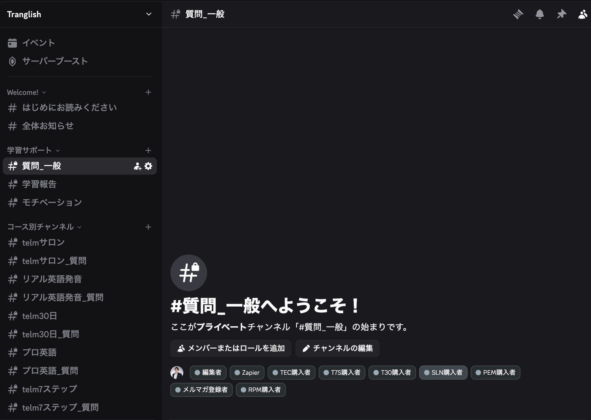Click the #質問_一般へようこそ！ heading
The width and height of the screenshot is (591, 420).
tap(265, 306)
